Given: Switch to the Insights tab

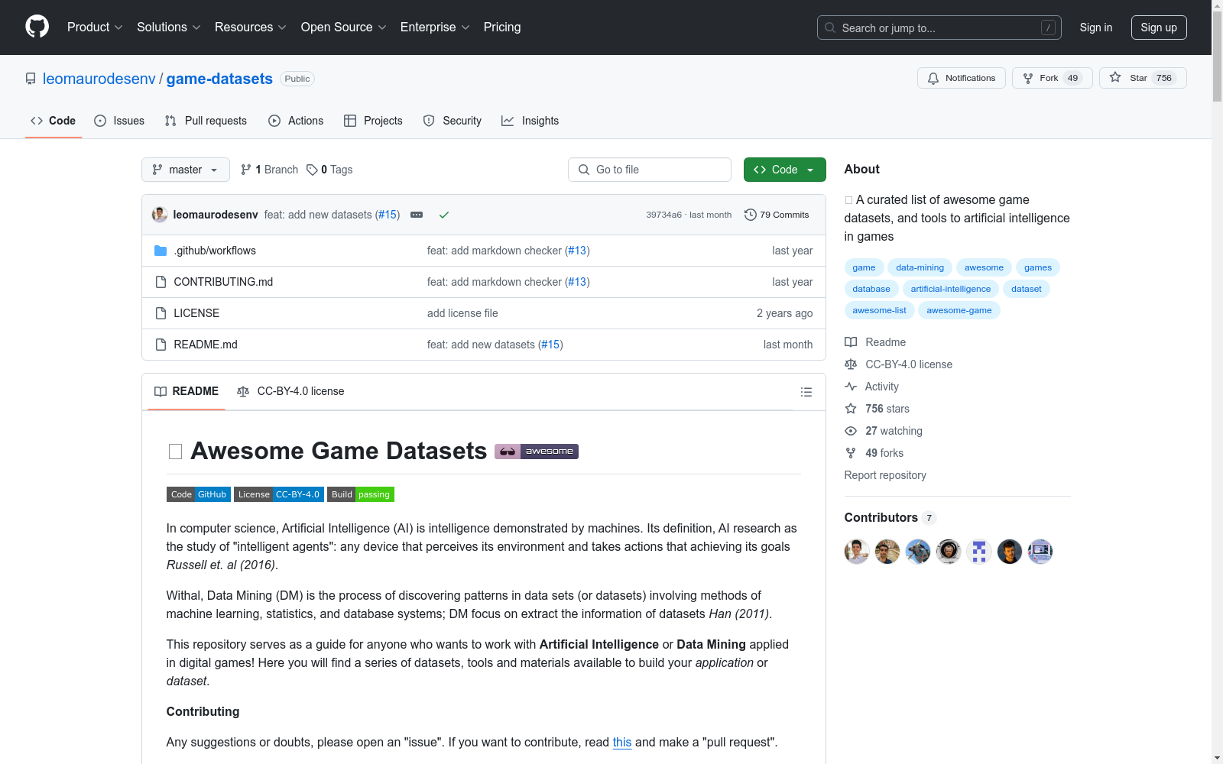Looking at the screenshot, I should coord(530,121).
